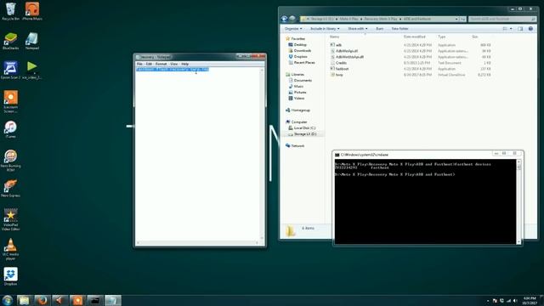Launch BlueStacks from the desktop
The width and height of the screenshot is (544, 306).
[10, 41]
